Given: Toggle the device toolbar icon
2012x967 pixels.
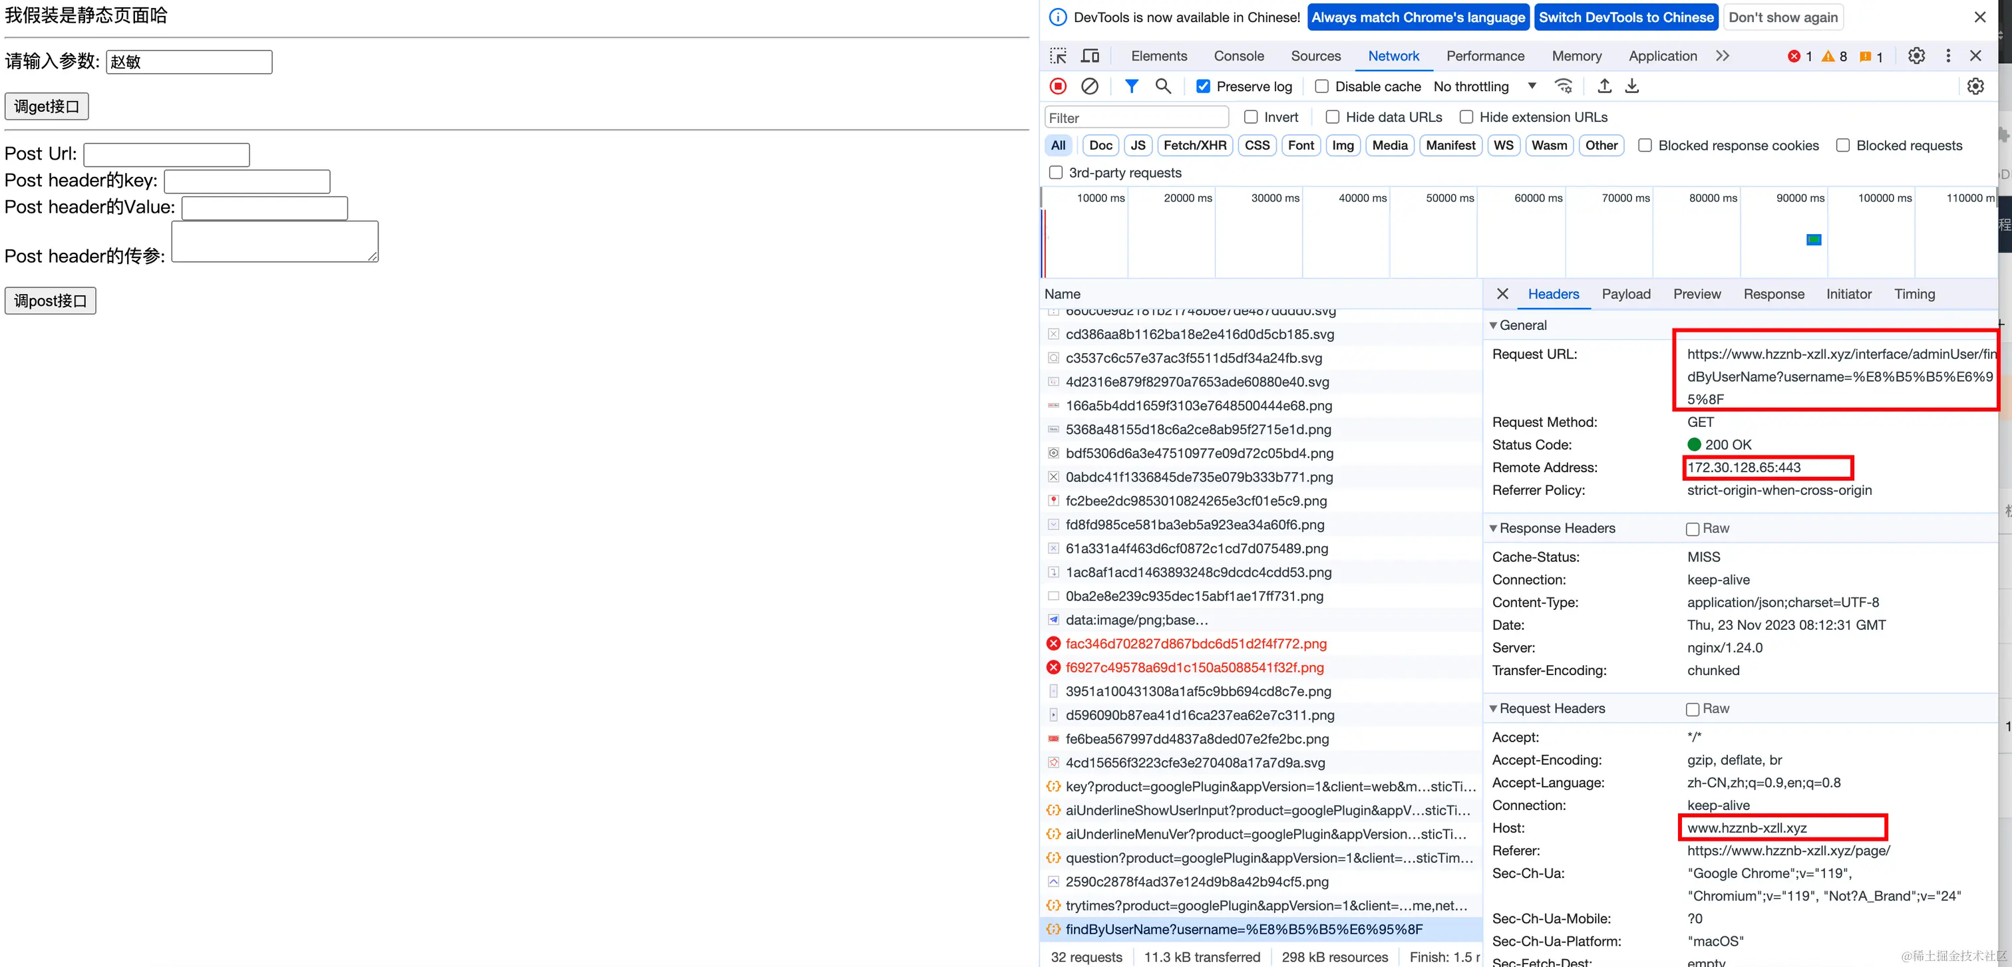Looking at the screenshot, I should 1090,56.
